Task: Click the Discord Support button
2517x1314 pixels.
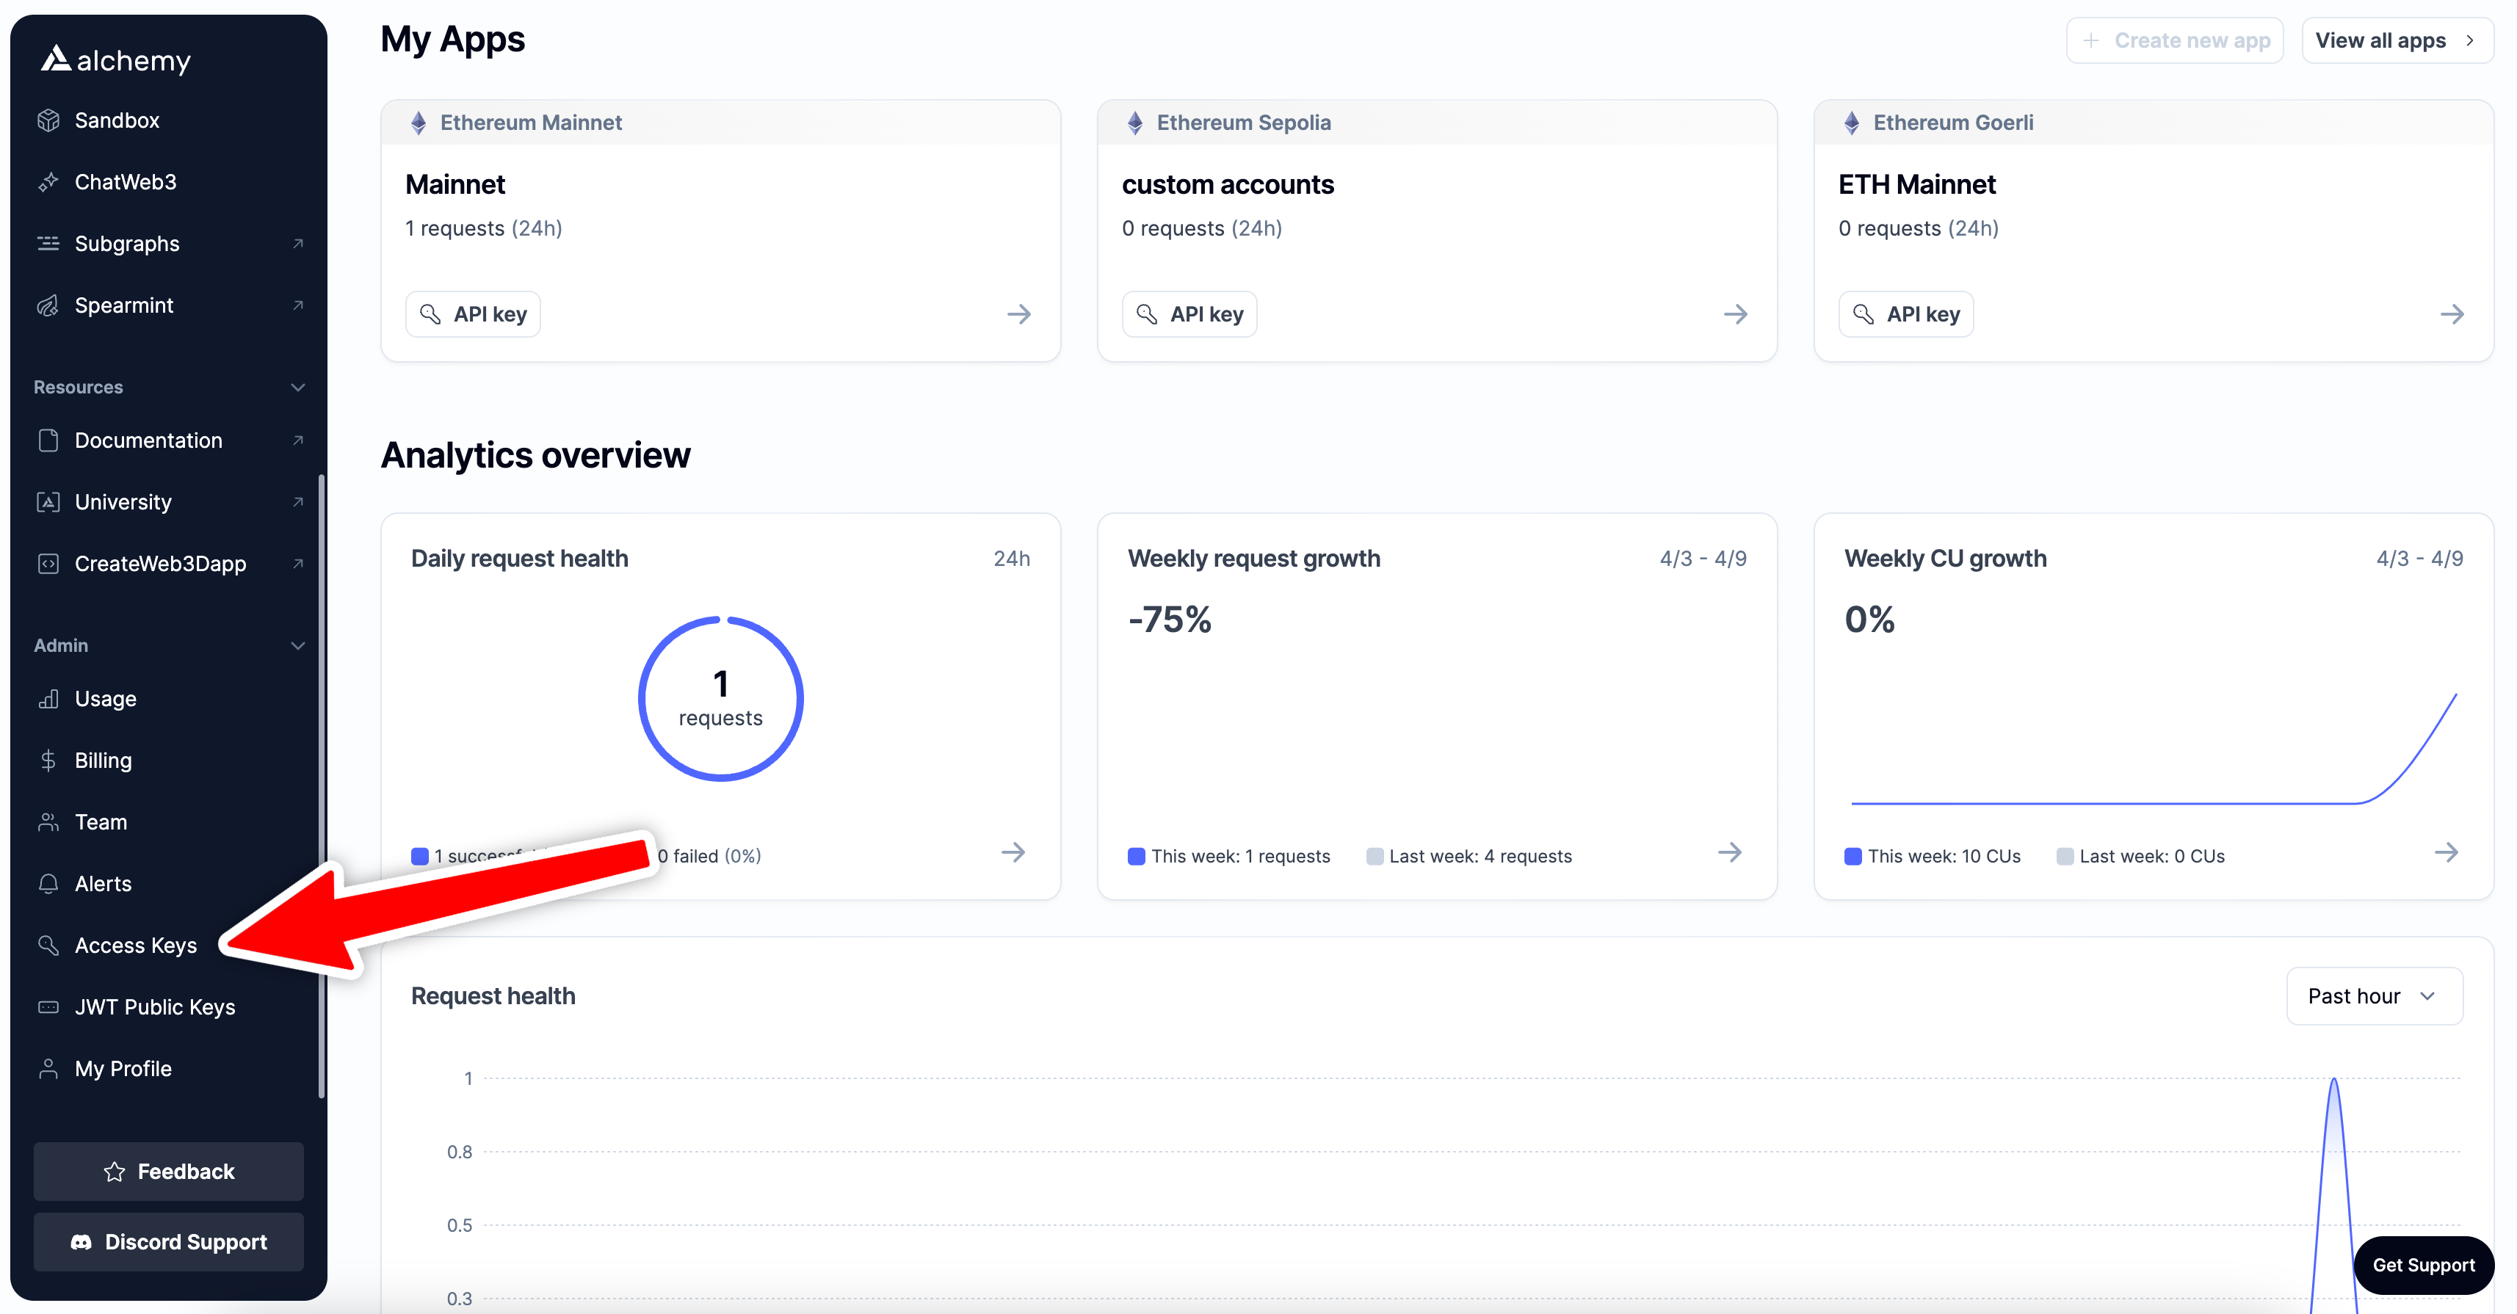Action: 168,1242
